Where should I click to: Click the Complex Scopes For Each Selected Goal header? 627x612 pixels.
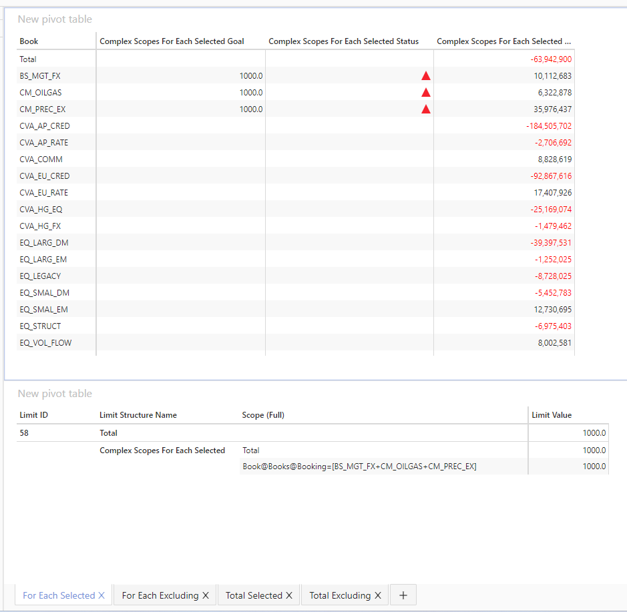[x=172, y=41]
